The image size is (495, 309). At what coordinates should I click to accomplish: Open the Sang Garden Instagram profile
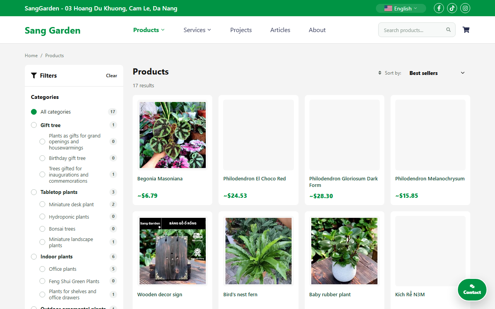pyautogui.click(x=465, y=8)
